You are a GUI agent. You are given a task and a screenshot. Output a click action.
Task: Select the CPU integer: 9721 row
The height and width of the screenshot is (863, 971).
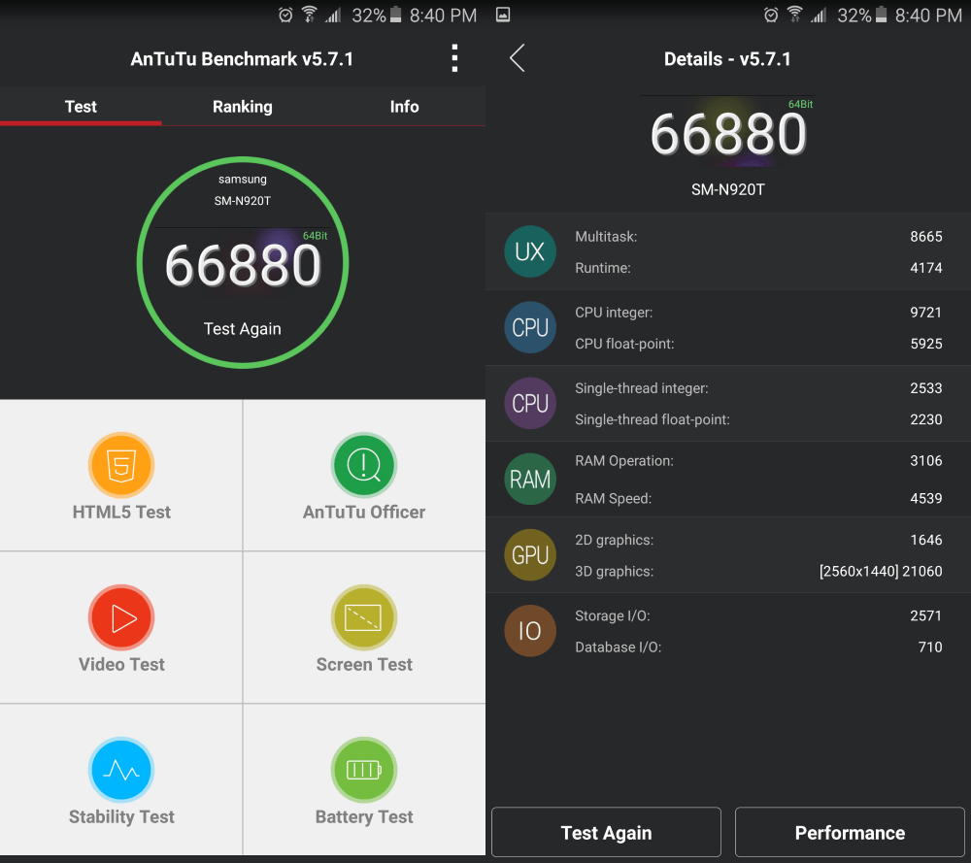pyautogui.click(x=758, y=312)
